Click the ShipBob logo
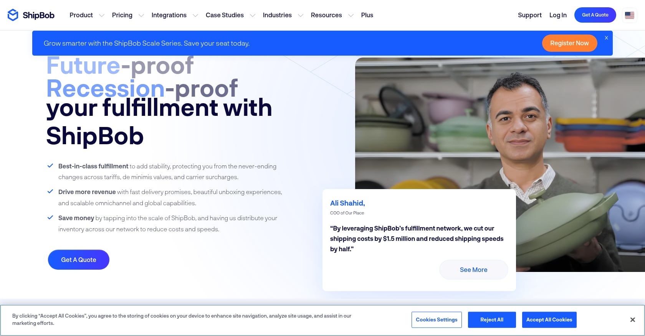Image resolution: width=645 pixels, height=336 pixels. tap(31, 15)
